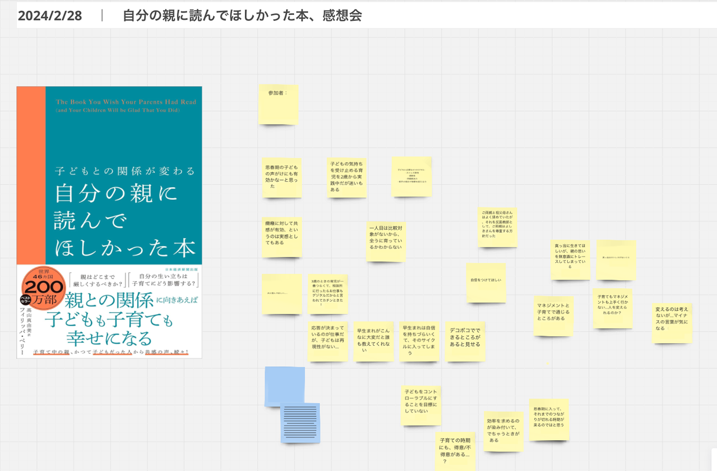
Task: Select the '子育ての時期にも、得意/不得意' sticky note
Action: tap(454, 451)
